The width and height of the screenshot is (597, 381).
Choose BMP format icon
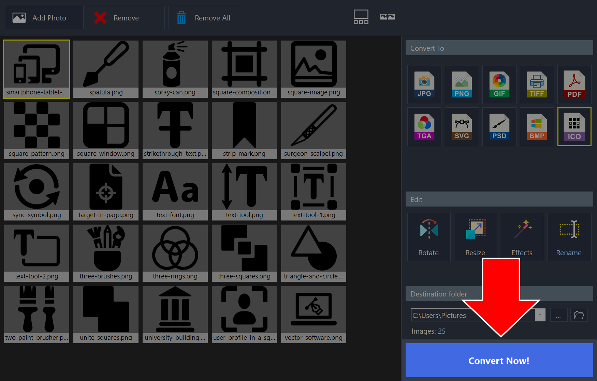pyautogui.click(x=537, y=127)
